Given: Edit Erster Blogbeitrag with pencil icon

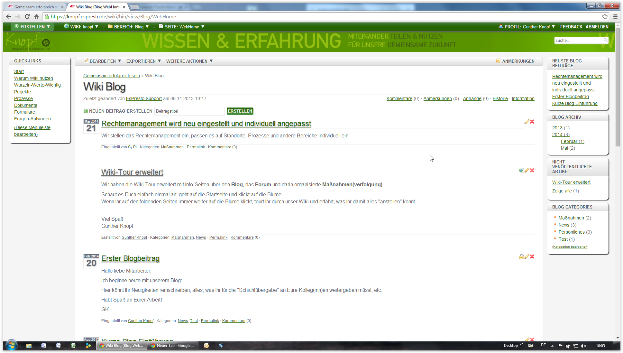Looking at the screenshot, I should pyautogui.click(x=527, y=256).
